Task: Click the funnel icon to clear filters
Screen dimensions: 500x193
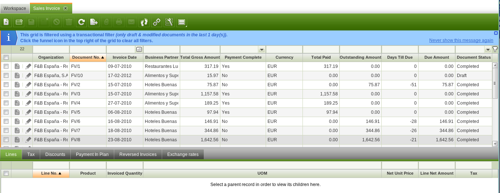Action: click(x=495, y=49)
